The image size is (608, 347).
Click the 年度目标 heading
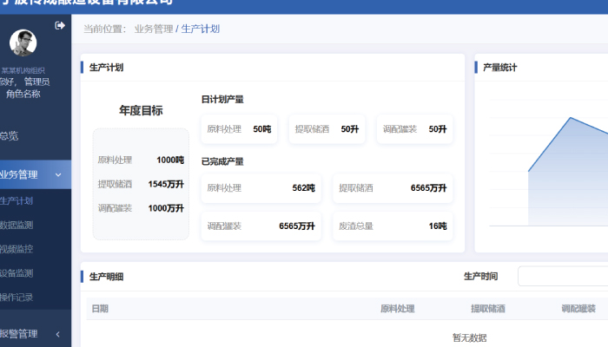click(141, 111)
